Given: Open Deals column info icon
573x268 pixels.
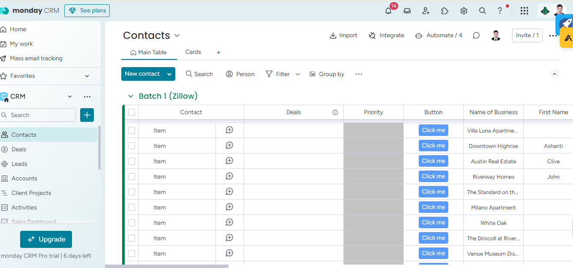Looking at the screenshot, I should pyautogui.click(x=335, y=112).
